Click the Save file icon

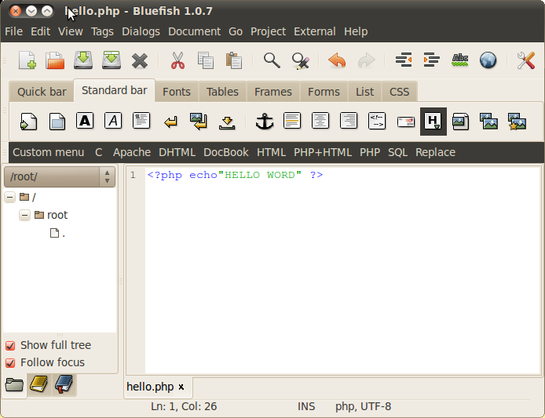coord(83,60)
